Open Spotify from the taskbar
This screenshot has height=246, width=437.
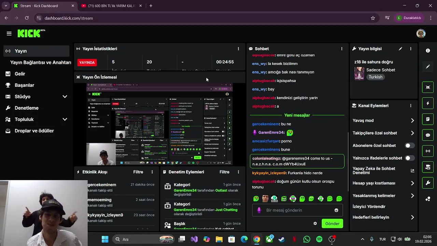point(319,239)
